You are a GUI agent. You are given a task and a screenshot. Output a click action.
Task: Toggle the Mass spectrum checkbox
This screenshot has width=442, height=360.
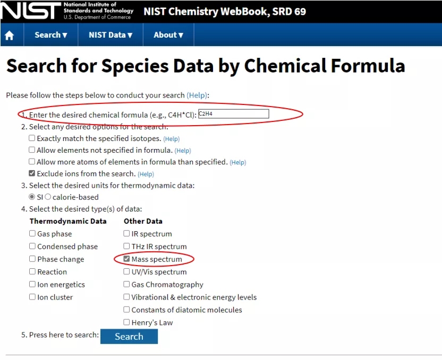126,259
